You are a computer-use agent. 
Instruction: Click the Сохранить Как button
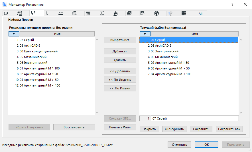click(229, 129)
